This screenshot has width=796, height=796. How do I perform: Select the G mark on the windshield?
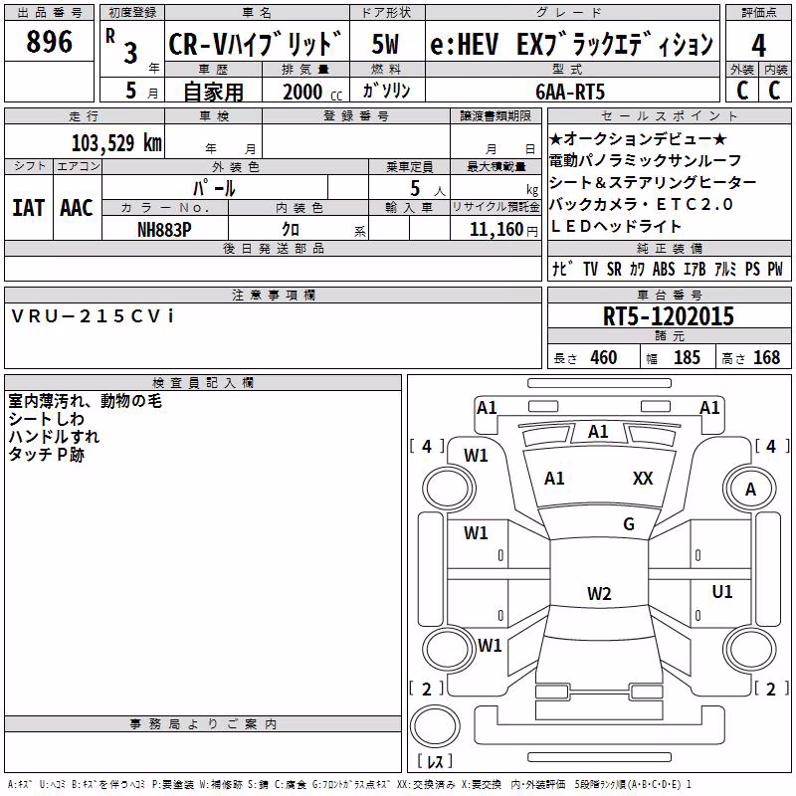tap(629, 524)
